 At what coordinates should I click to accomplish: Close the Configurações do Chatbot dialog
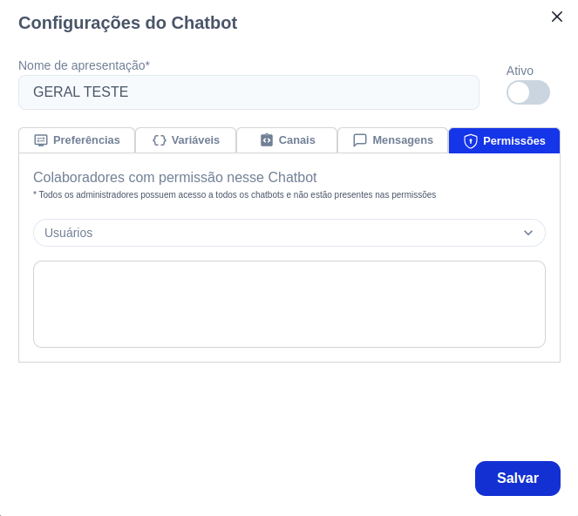[556, 17]
